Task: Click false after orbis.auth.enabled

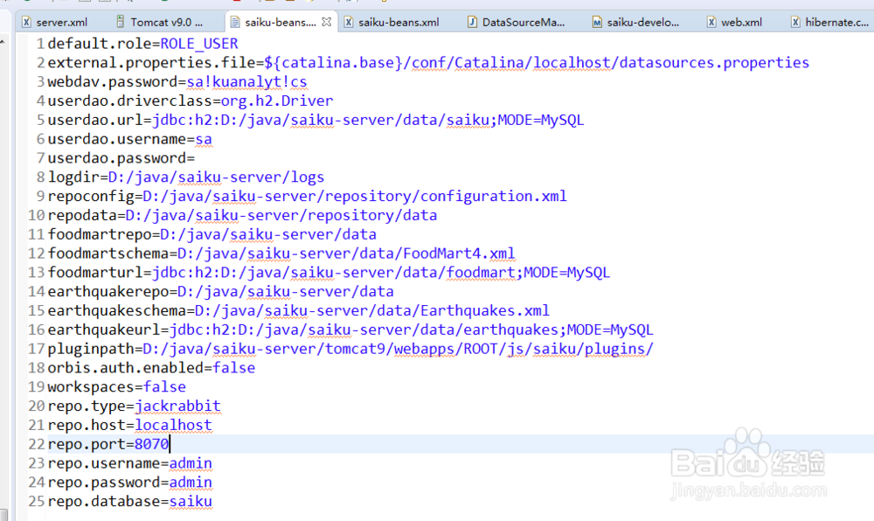Action: tap(233, 368)
